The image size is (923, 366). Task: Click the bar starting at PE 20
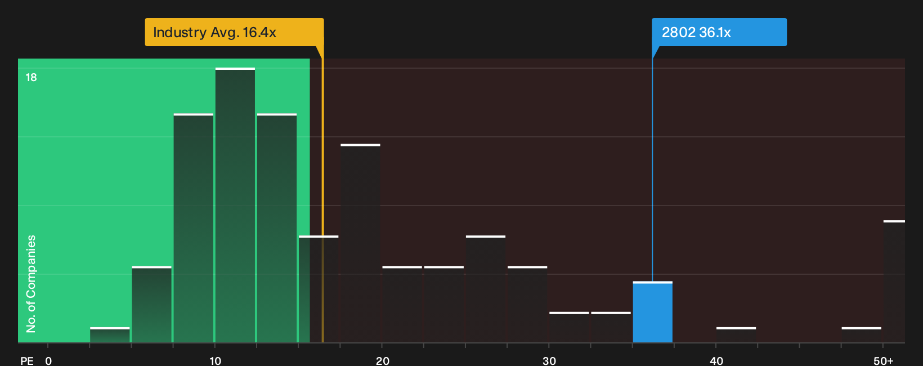click(402, 304)
